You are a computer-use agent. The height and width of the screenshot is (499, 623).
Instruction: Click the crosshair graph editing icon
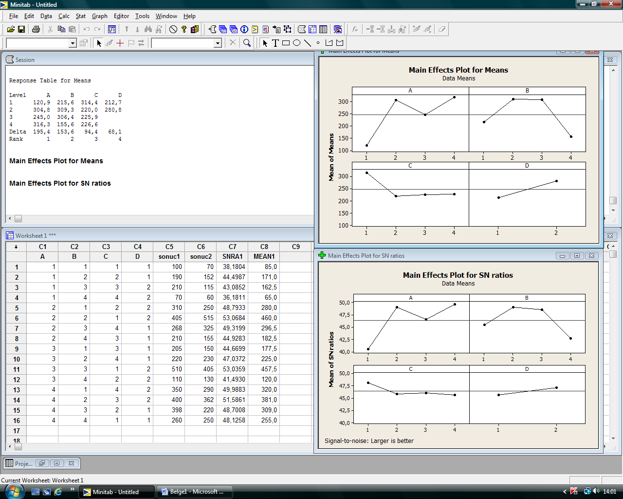[x=120, y=43]
